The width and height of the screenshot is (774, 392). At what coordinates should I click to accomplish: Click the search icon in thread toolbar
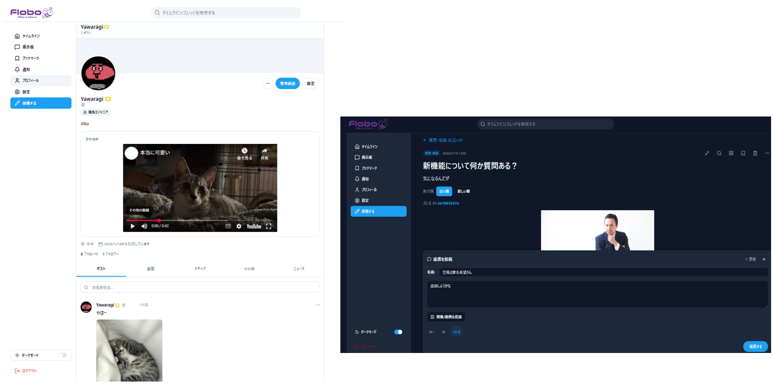719,153
